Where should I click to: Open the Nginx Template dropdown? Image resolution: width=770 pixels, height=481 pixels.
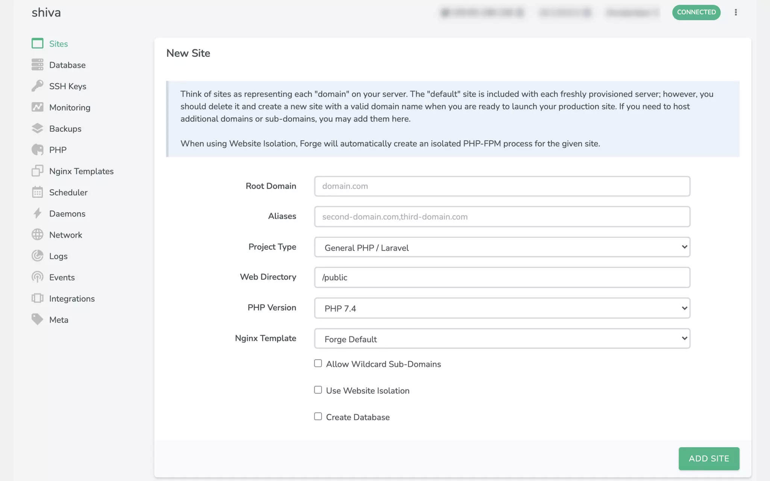pyautogui.click(x=502, y=339)
